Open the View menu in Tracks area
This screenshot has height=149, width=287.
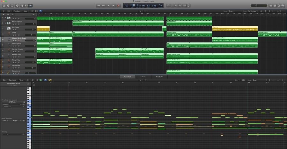(x=26, y=11)
